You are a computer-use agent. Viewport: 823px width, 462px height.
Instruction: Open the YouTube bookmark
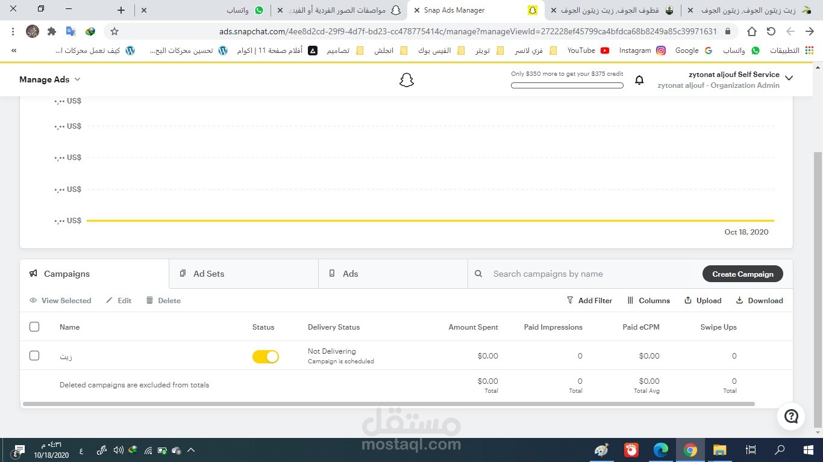point(588,51)
